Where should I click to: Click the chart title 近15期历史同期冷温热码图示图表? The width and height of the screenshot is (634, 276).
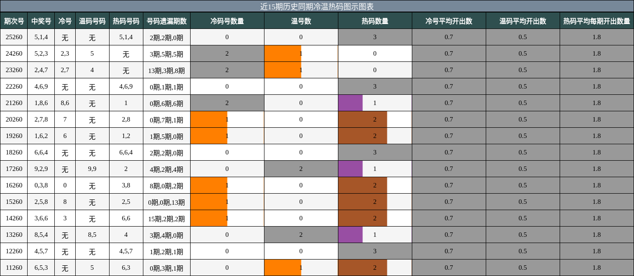coord(317,6)
